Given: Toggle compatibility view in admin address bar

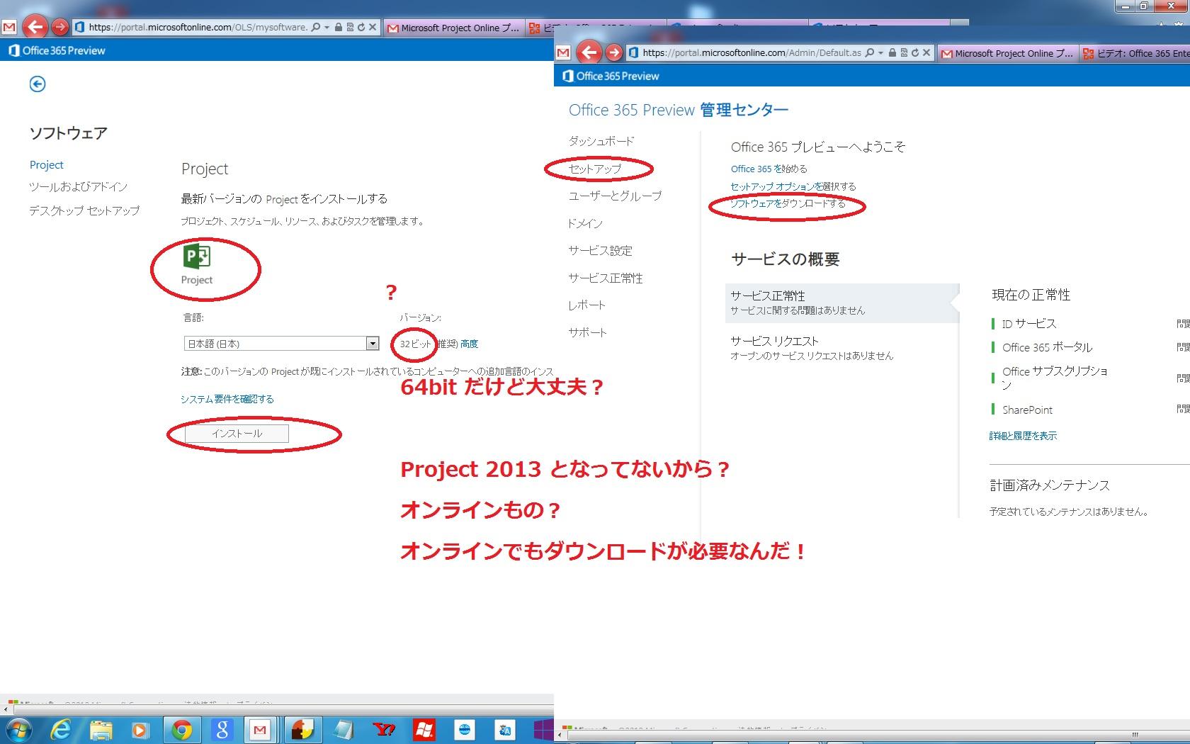Looking at the screenshot, I should (904, 52).
